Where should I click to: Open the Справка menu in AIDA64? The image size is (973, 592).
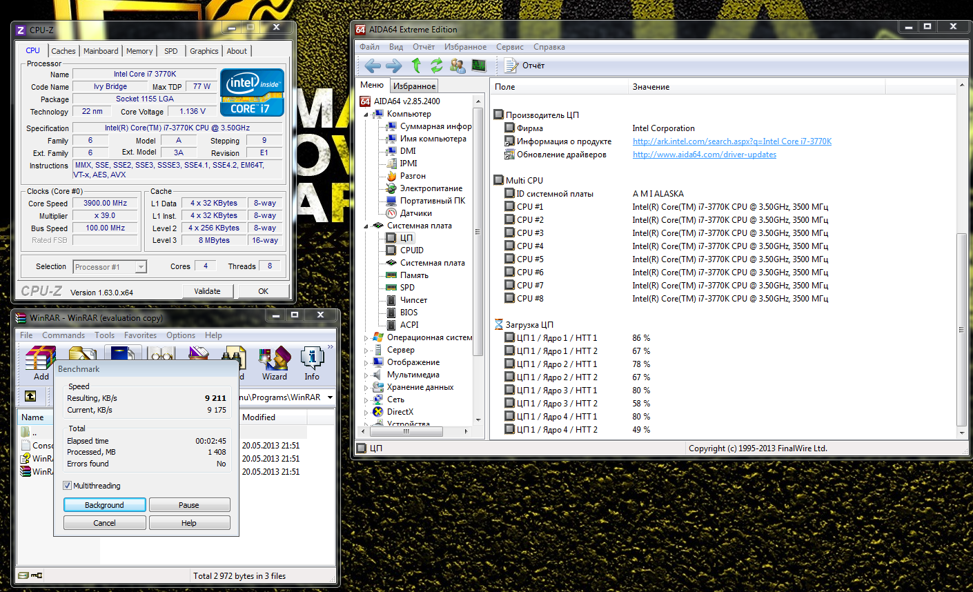tap(549, 47)
